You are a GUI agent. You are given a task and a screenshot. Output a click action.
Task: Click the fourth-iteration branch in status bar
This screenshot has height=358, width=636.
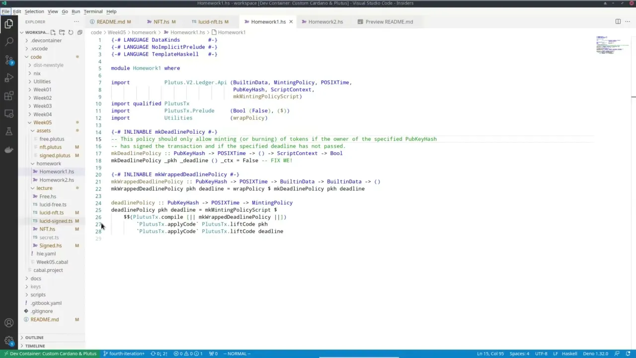pos(124,354)
